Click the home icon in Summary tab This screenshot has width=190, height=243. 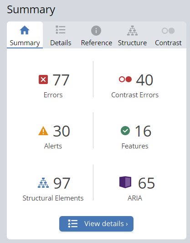pyautogui.click(x=25, y=30)
